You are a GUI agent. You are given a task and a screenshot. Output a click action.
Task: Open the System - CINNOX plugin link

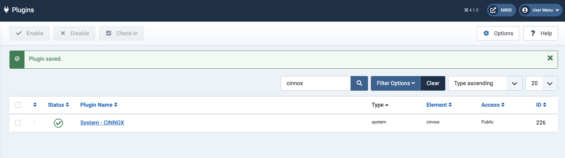[x=102, y=123]
